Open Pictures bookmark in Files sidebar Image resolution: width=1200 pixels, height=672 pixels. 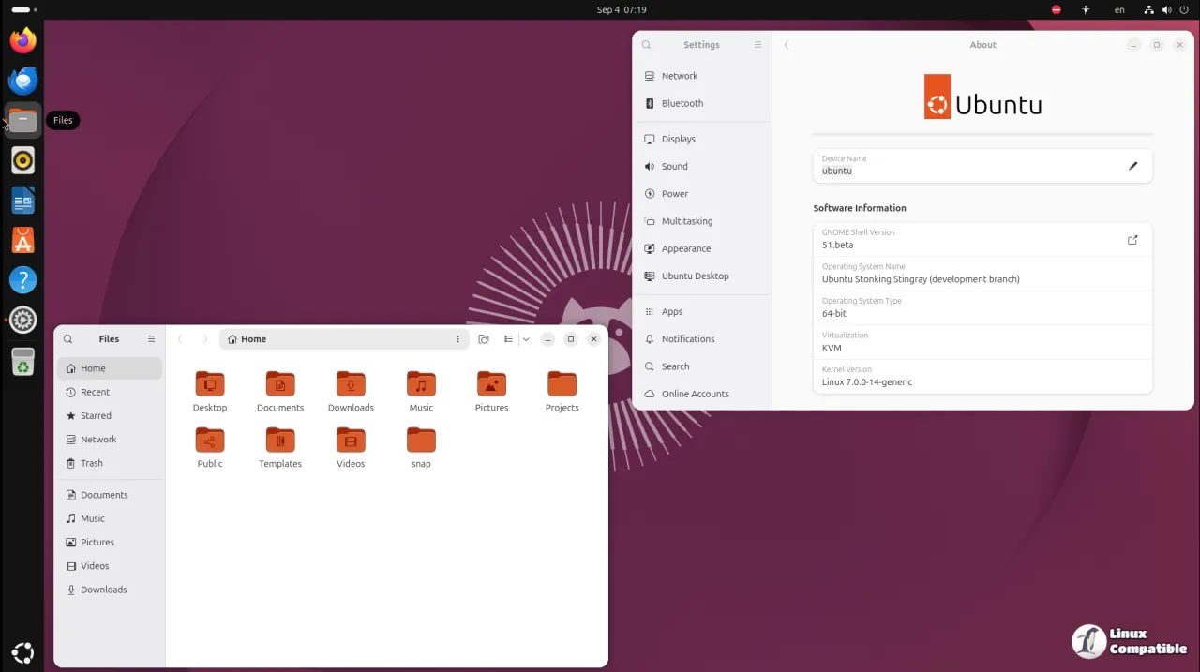click(110, 542)
